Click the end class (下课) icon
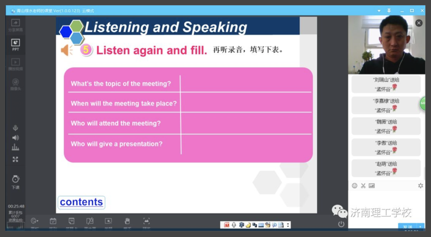Screen dimensions: 431x237 (15, 182)
